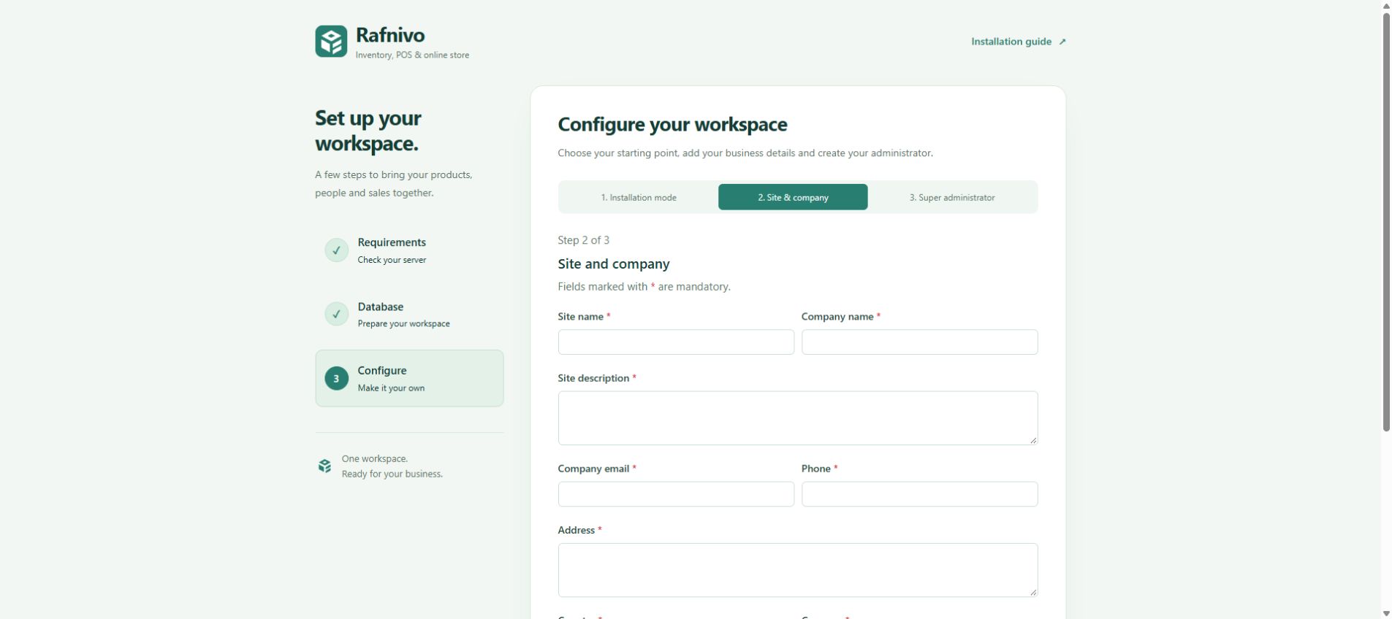Click the Site description resize handle
Screen dimensions: 1392x619
coord(1033,440)
